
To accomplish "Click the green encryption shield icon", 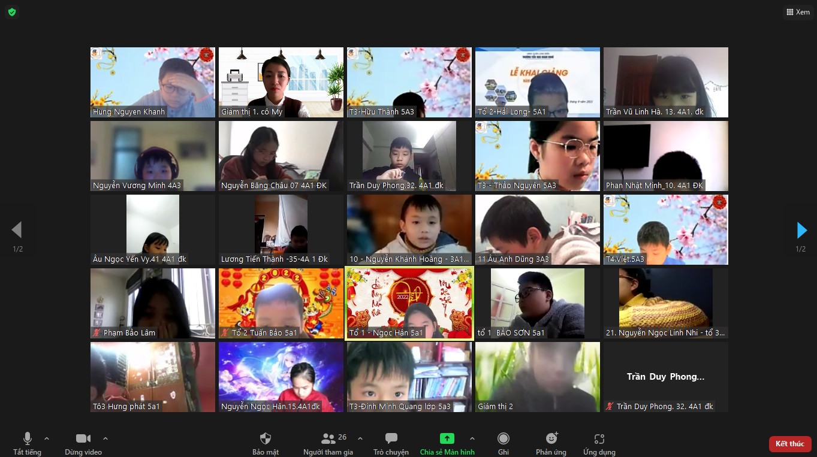I will coord(12,12).
